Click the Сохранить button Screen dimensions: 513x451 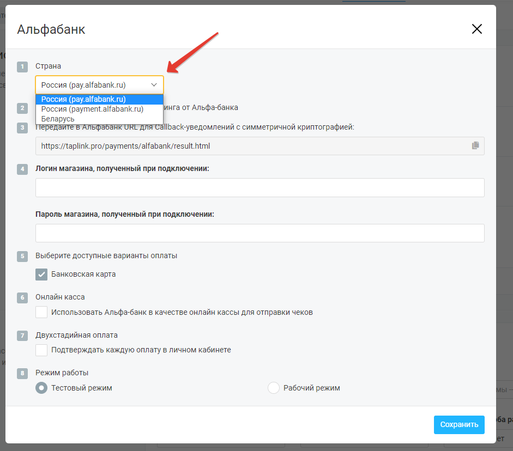click(459, 424)
